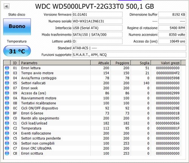Click the status orb for Cicli load/unload
Viewport: 189px width, 163px height.
(7, 123)
